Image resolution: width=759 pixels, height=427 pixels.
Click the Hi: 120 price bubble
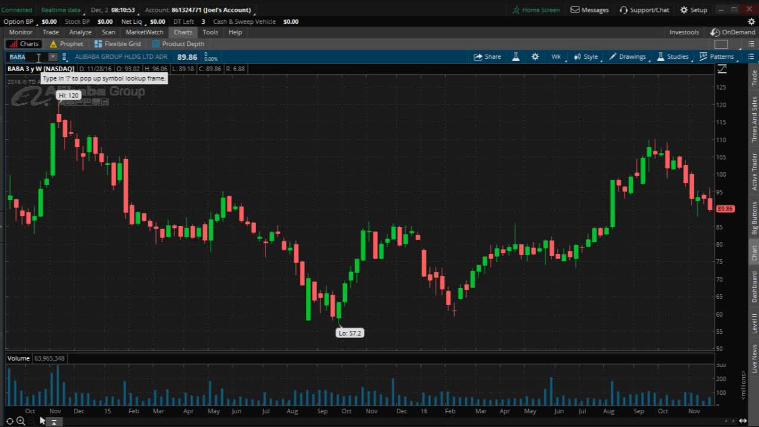[69, 95]
